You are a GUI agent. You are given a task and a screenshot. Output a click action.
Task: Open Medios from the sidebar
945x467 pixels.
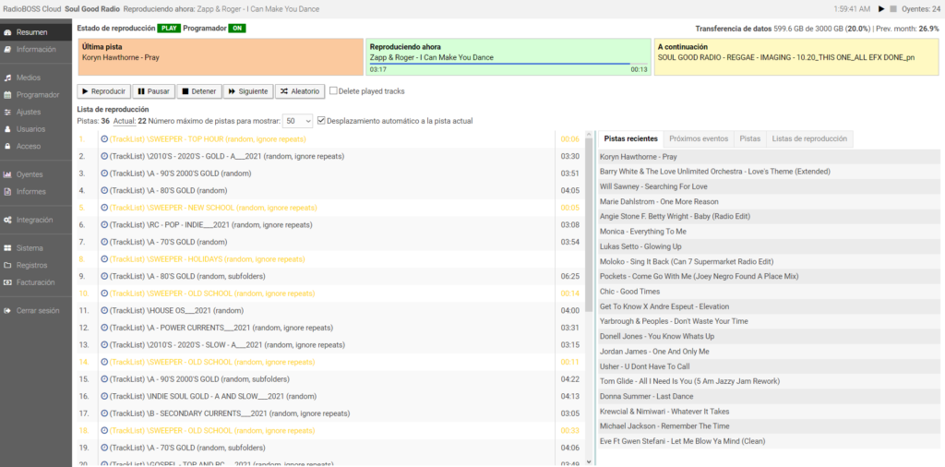point(28,78)
